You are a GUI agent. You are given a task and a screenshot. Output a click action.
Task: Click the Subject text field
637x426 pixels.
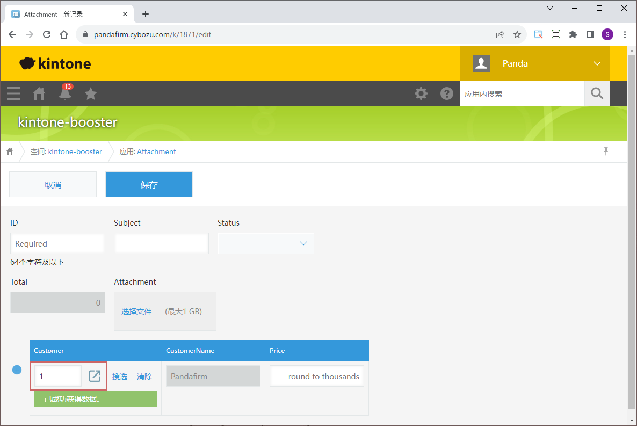[x=161, y=243]
